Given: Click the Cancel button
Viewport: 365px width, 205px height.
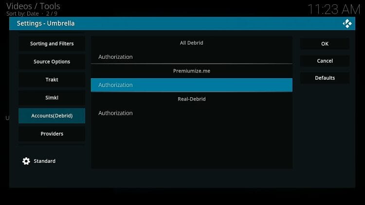Looking at the screenshot, I should [325, 61].
